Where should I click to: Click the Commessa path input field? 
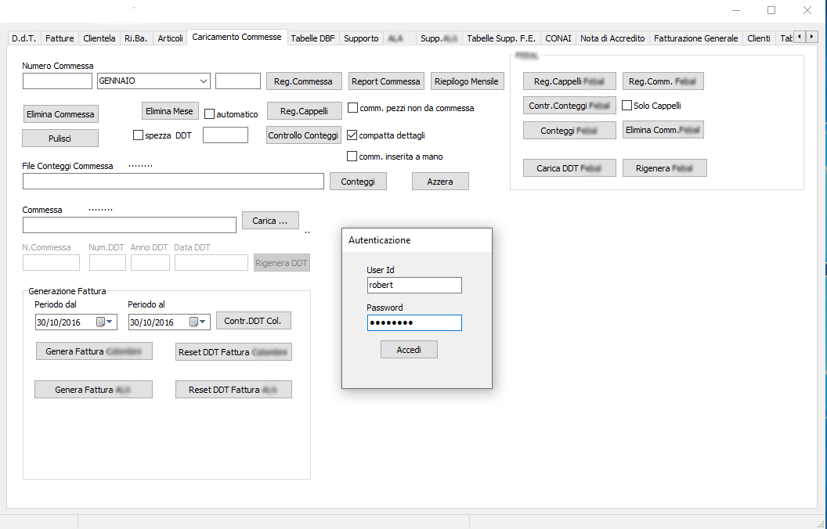coord(129,225)
